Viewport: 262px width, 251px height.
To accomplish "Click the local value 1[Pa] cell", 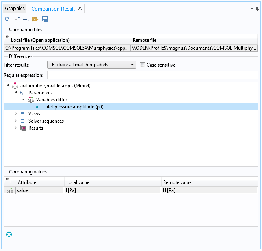I will (112, 190).
